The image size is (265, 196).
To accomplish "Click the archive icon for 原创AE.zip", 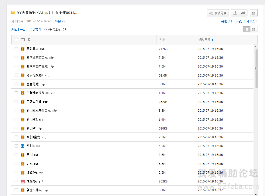I will [22, 128].
